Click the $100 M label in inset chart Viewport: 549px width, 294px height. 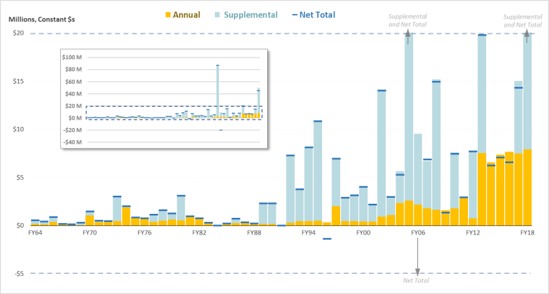[x=72, y=58]
